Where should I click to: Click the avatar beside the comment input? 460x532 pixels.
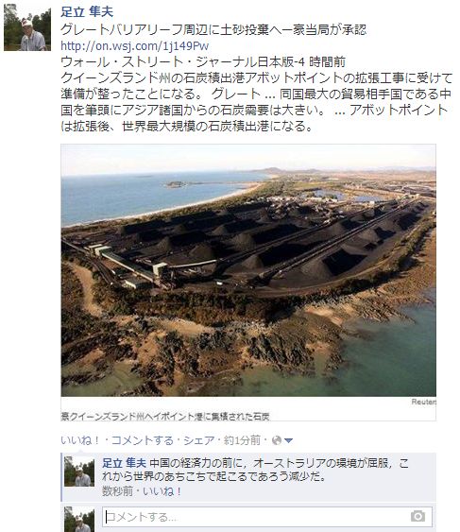[79, 519]
